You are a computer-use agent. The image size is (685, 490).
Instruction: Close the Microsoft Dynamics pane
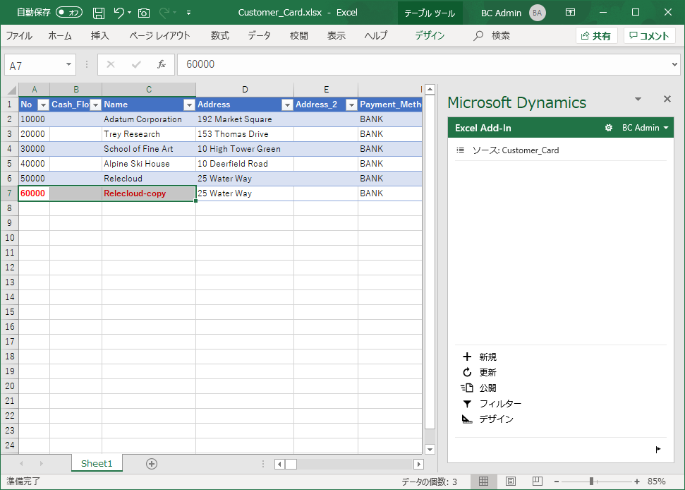pos(667,100)
